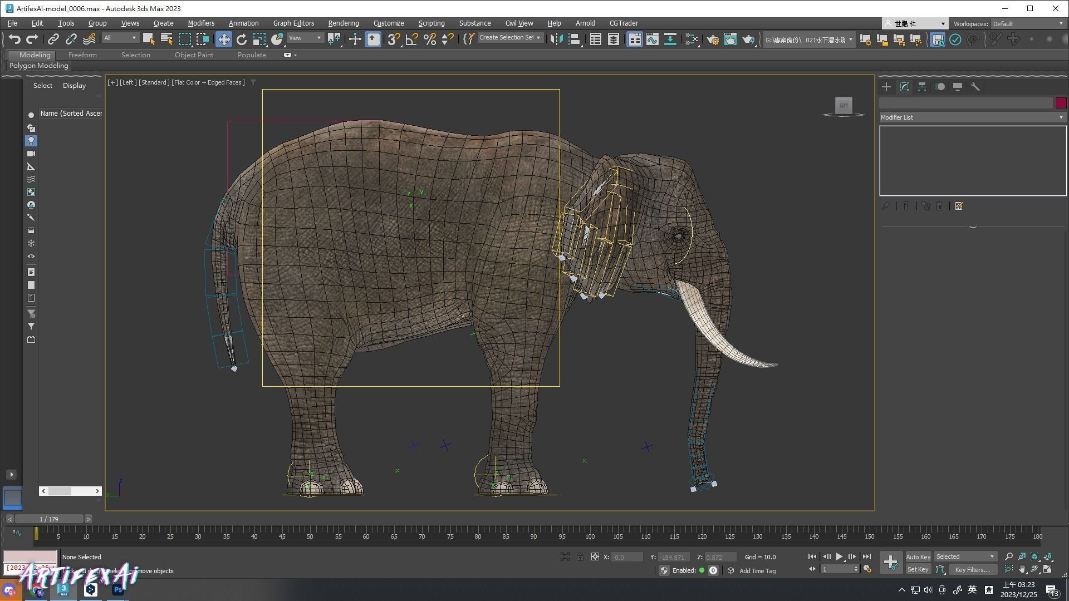Select the Pan View hand icon

(1022, 569)
